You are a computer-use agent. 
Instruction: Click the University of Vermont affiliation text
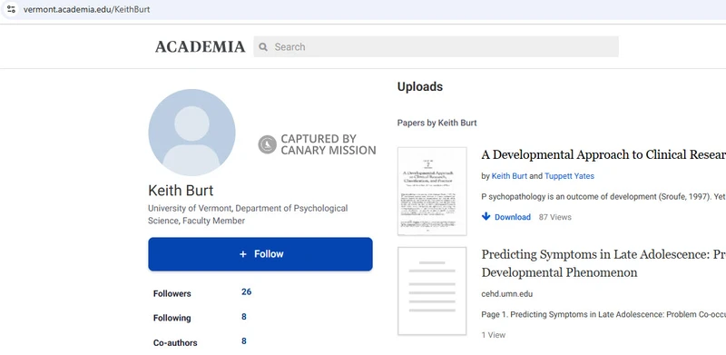tap(248, 214)
